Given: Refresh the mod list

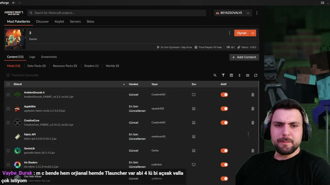Looking at the screenshot, I should coord(256,75).
